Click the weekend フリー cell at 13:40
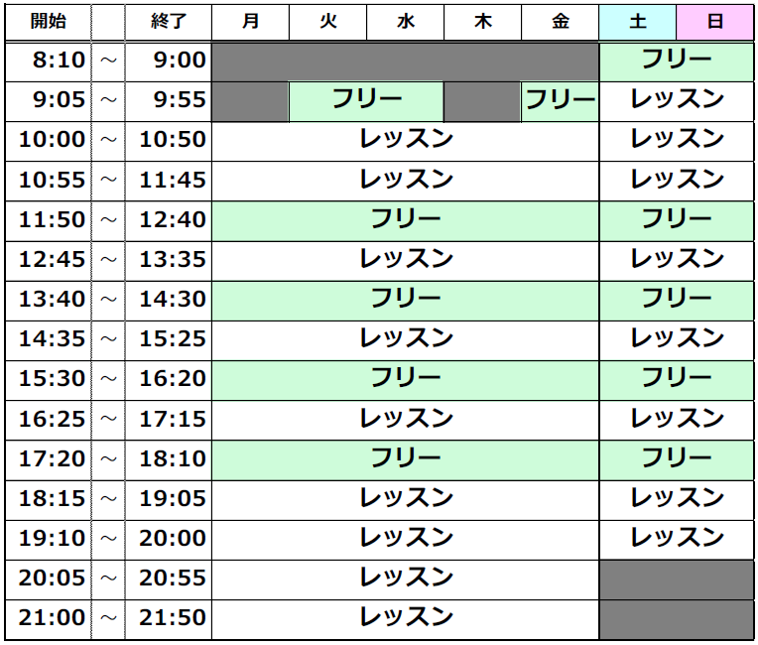 (x=677, y=301)
